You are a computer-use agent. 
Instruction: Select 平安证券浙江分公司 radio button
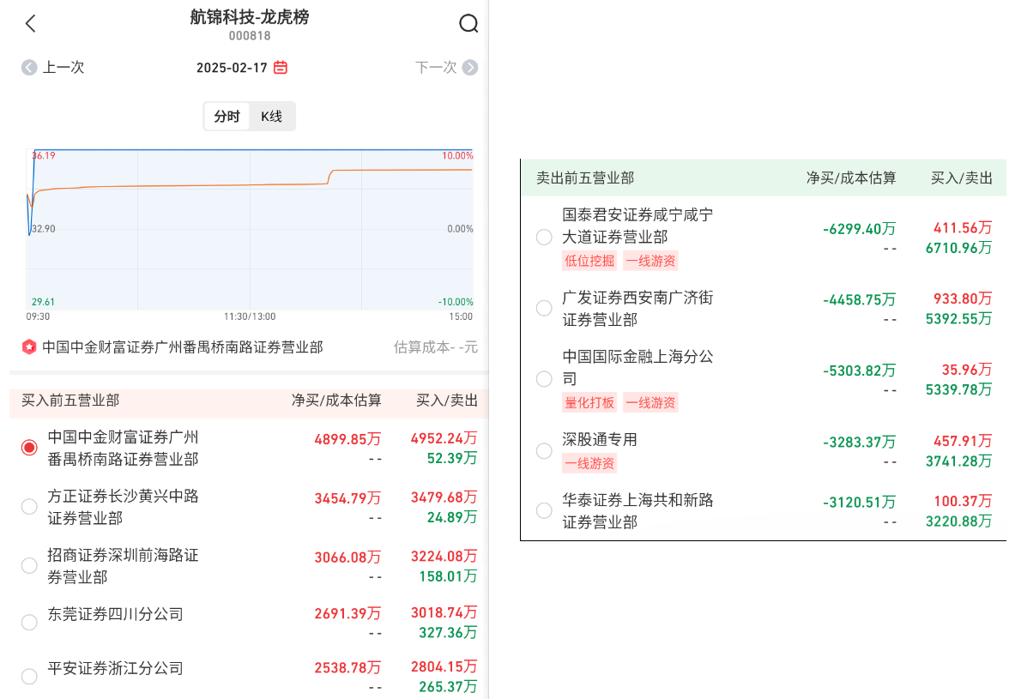pyautogui.click(x=29, y=677)
